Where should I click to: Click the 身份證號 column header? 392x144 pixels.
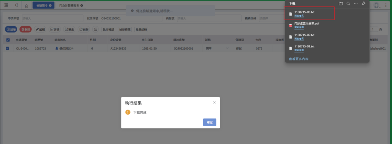click(116, 40)
